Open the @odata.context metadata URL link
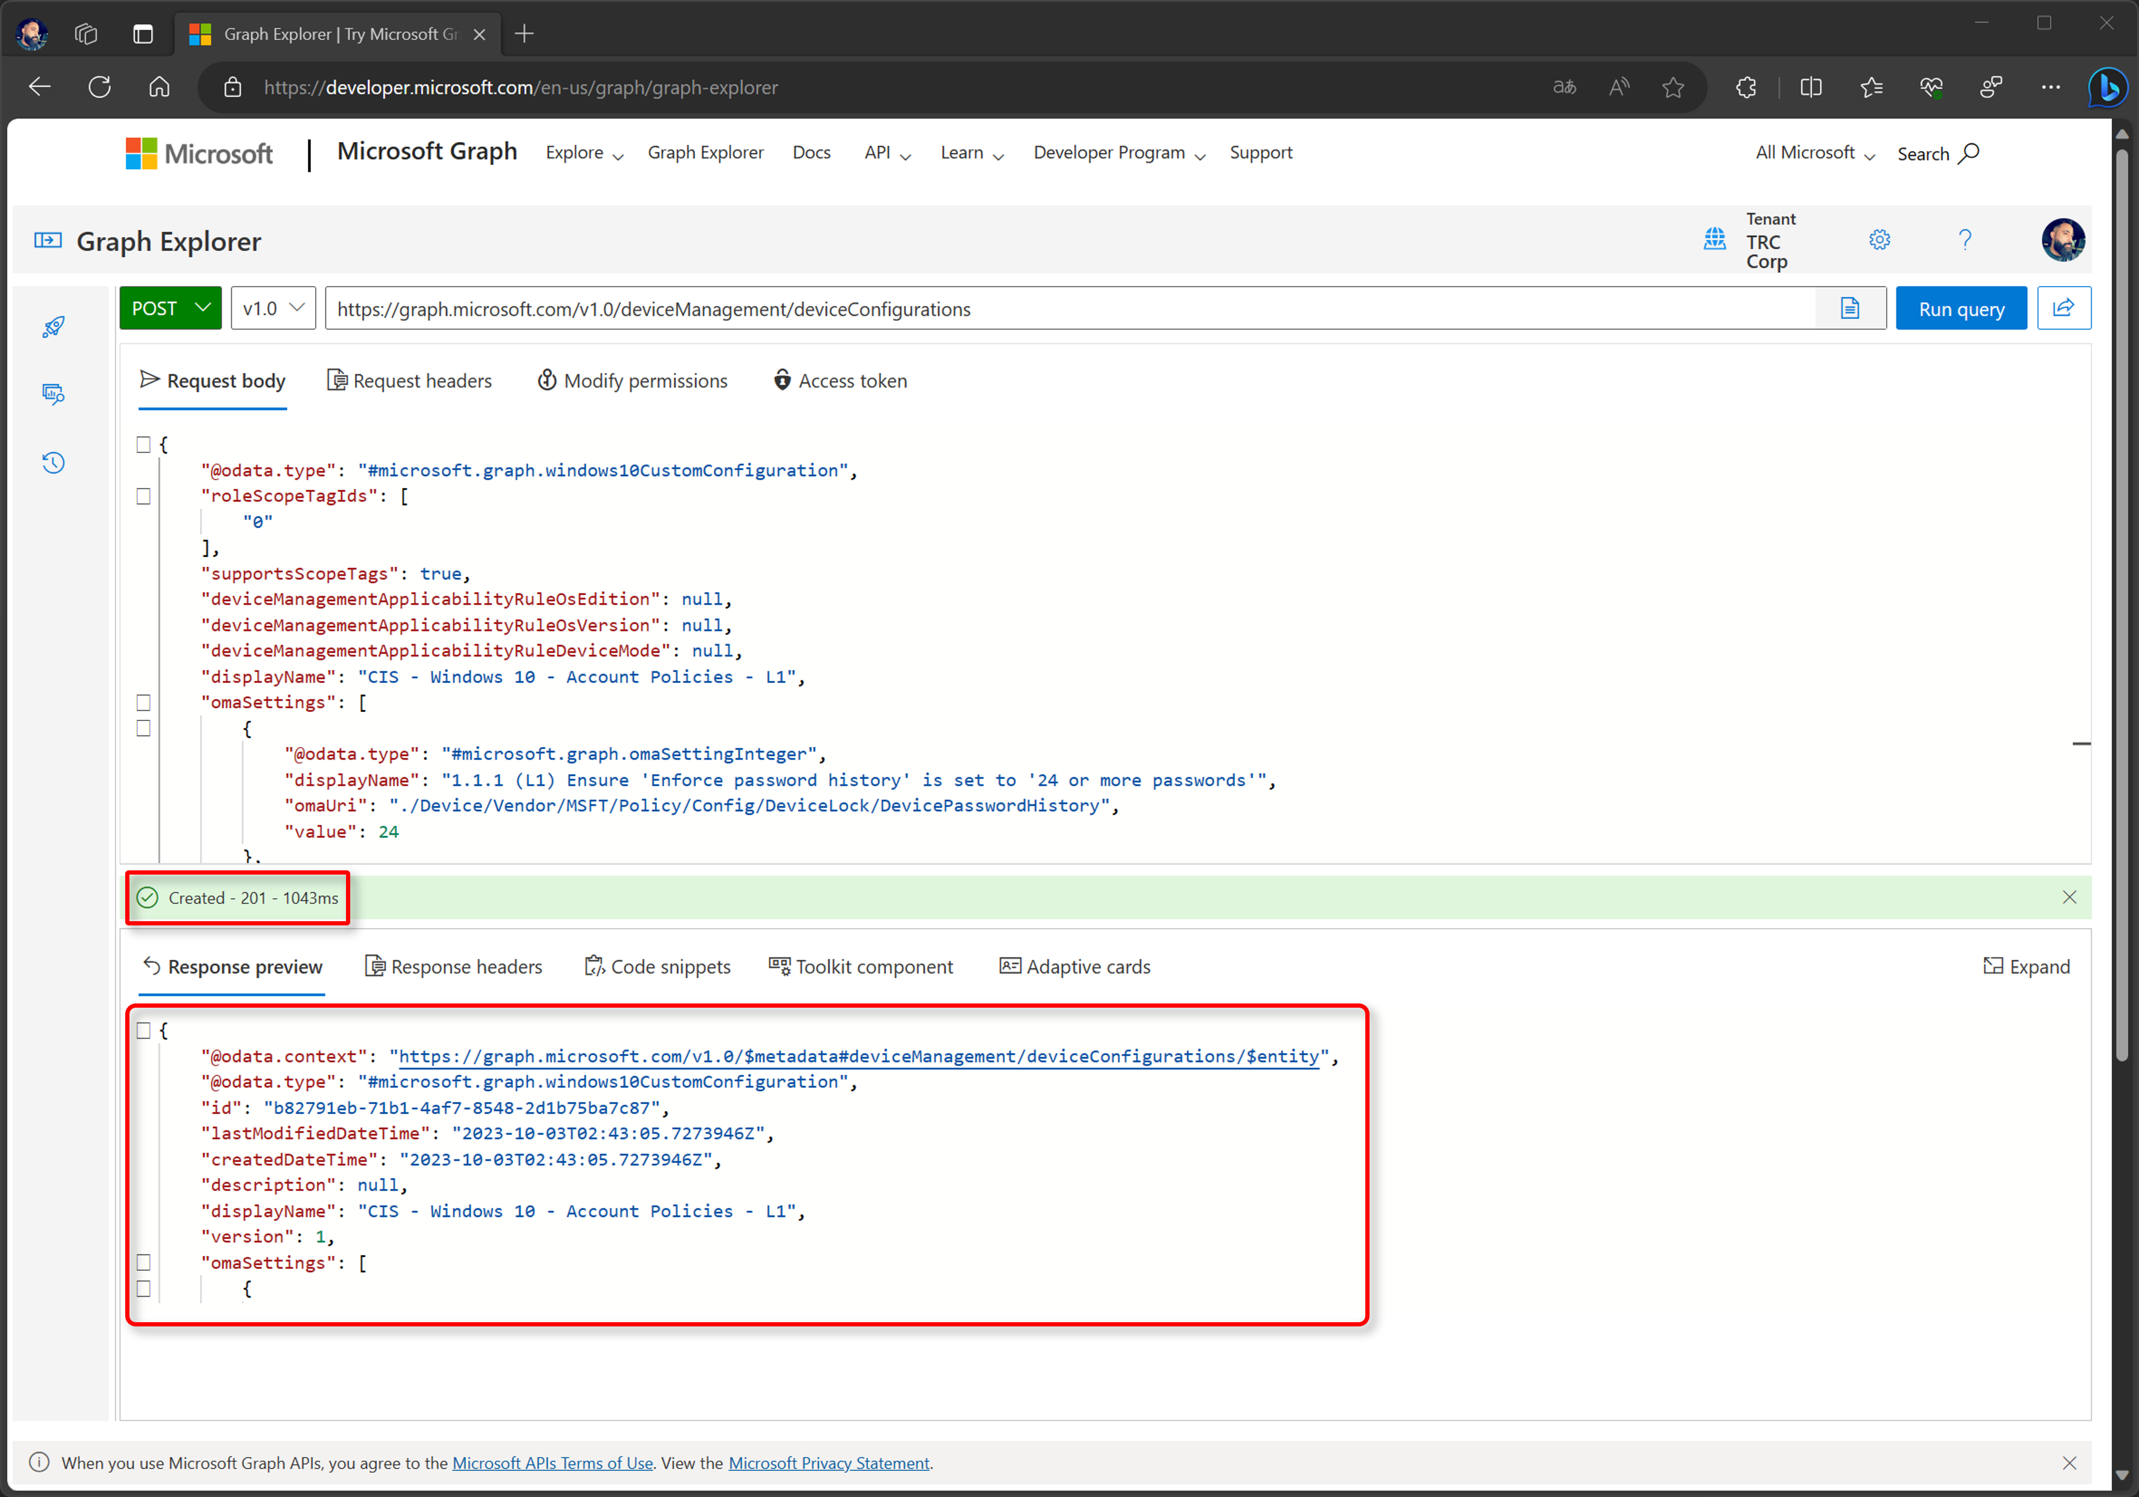The height and width of the screenshot is (1497, 2139). (859, 1057)
